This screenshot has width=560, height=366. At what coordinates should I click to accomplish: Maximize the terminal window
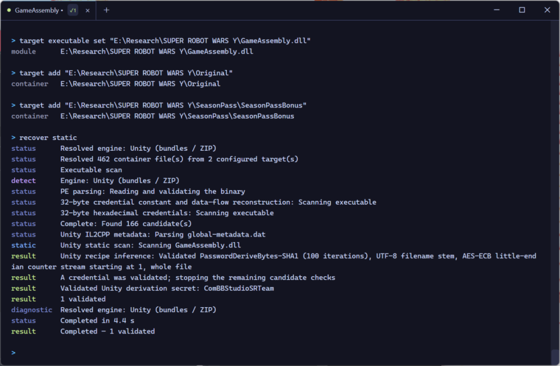click(522, 10)
